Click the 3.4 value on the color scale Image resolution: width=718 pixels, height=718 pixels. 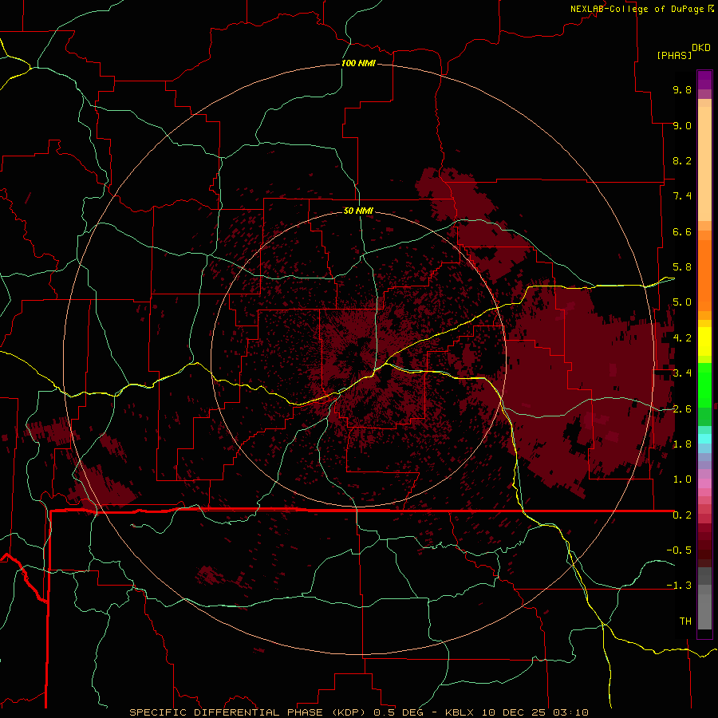click(x=682, y=373)
